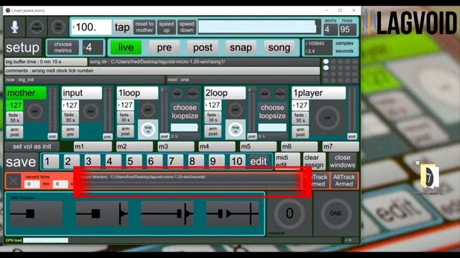Switch to the 'song' mode tab
The height and width of the screenshot is (258, 460).
(x=280, y=47)
